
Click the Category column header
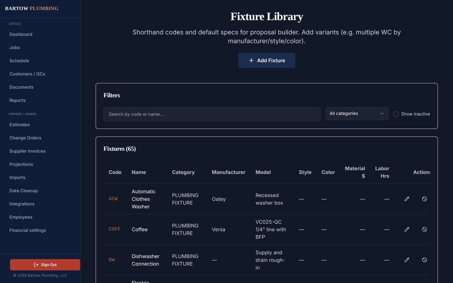point(183,172)
